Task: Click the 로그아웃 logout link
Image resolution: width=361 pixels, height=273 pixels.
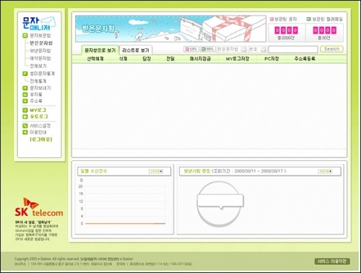Action: point(41,139)
